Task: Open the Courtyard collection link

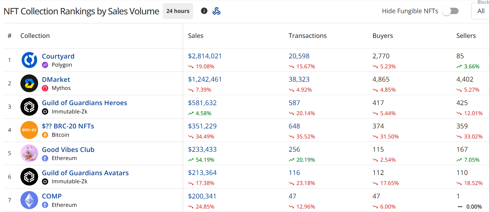Action: [x=58, y=56]
